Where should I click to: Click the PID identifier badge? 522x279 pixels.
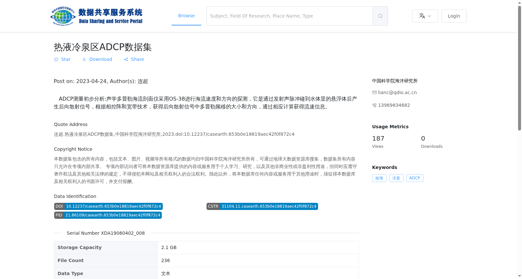pyautogui.click(x=108, y=215)
